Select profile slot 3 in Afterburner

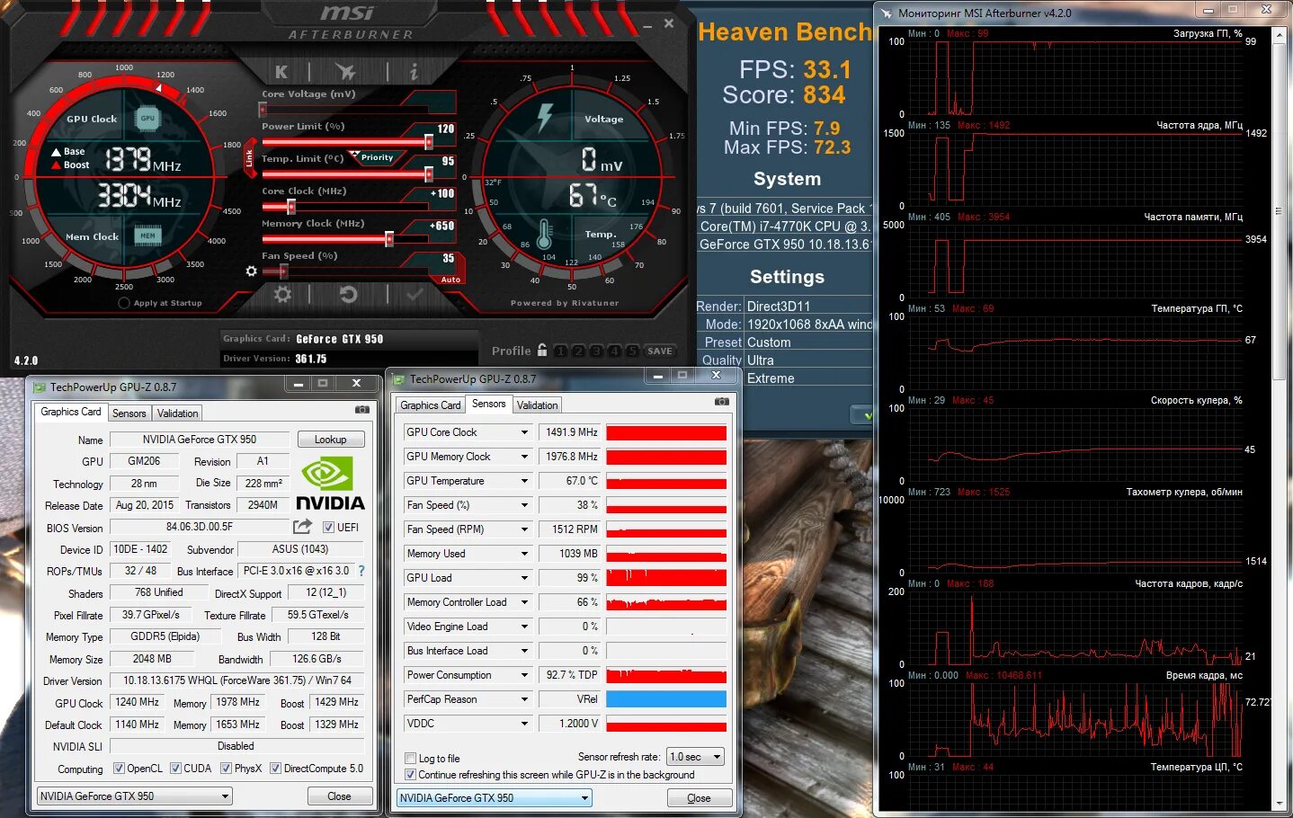[596, 351]
